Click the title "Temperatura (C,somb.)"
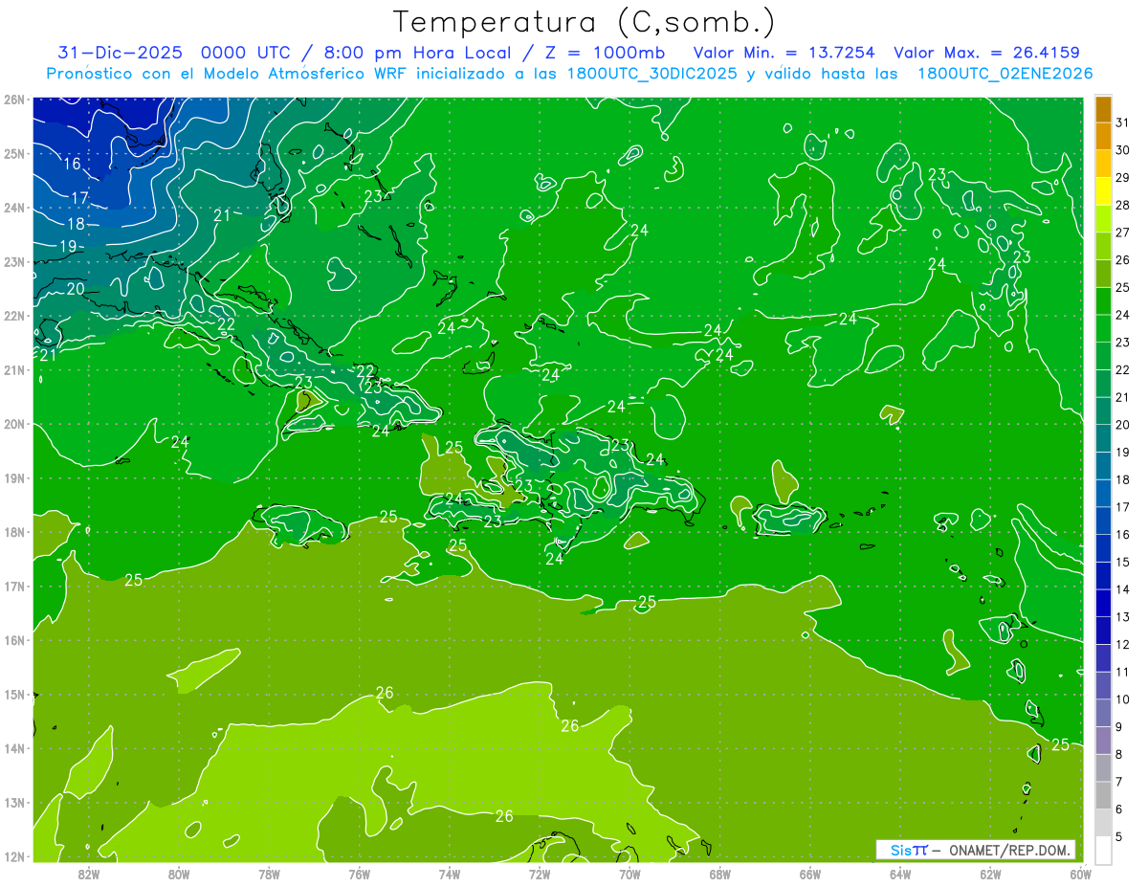The height and width of the screenshot is (887, 1148). (585, 22)
